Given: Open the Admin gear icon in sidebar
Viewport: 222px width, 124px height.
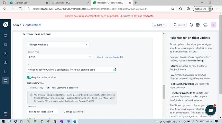Looking at the screenshot, I should tap(5, 81).
